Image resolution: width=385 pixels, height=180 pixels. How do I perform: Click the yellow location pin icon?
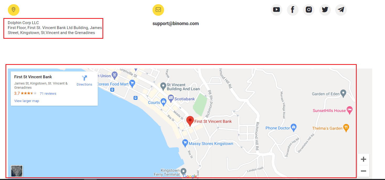(14, 10)
